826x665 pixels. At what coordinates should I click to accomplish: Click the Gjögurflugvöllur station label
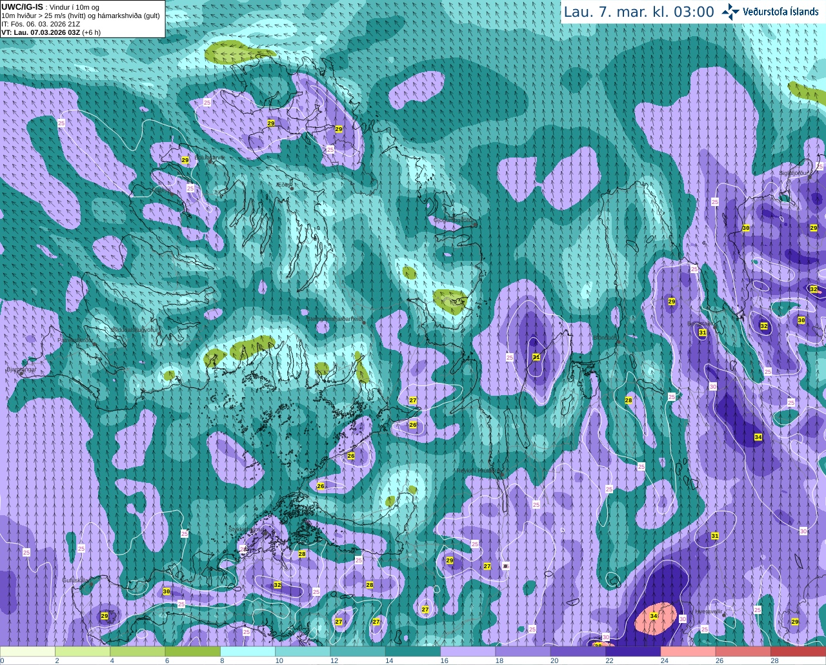[454, 220]
